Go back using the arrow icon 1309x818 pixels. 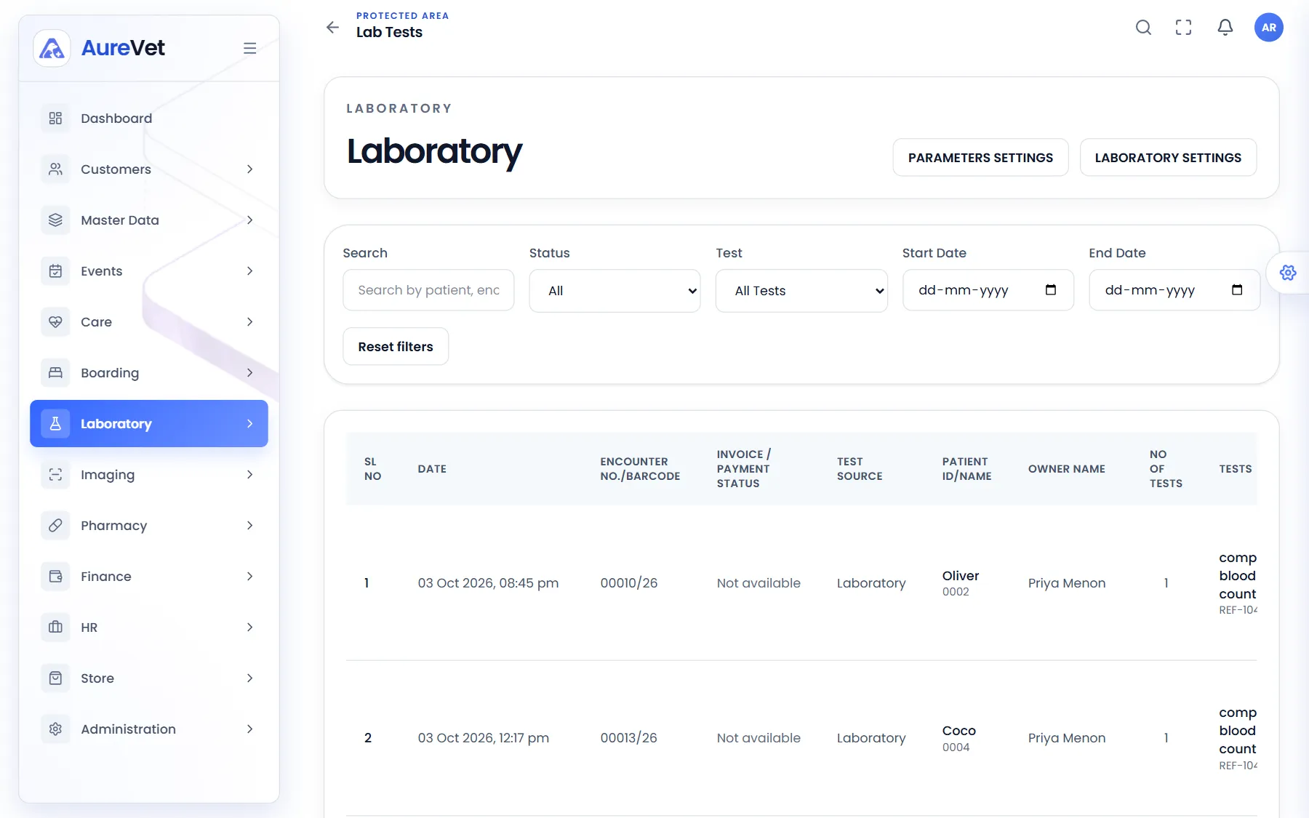[332, 28]
